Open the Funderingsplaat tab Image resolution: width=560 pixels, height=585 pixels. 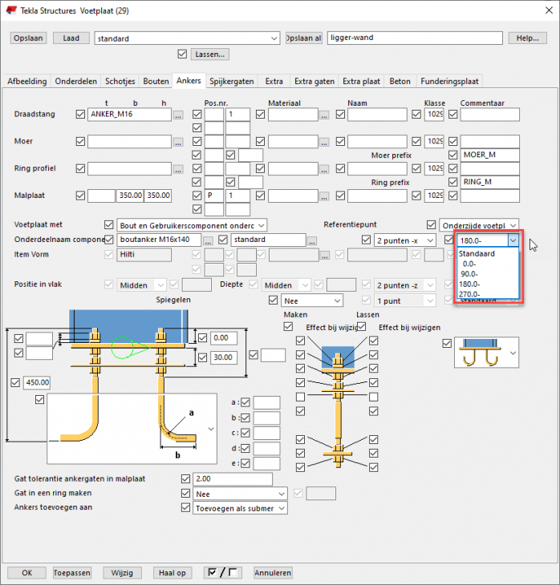[x=449, y=81]
